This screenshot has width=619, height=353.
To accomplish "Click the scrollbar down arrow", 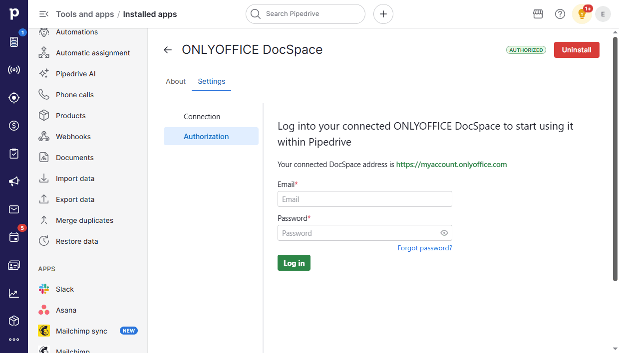I will 615,349.
